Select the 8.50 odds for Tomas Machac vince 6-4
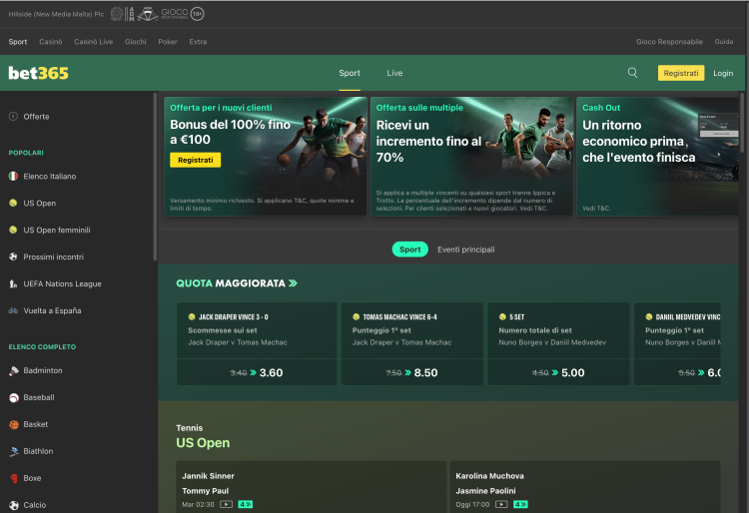This screenshot has width=749, height=513. [x=411, y=372]
